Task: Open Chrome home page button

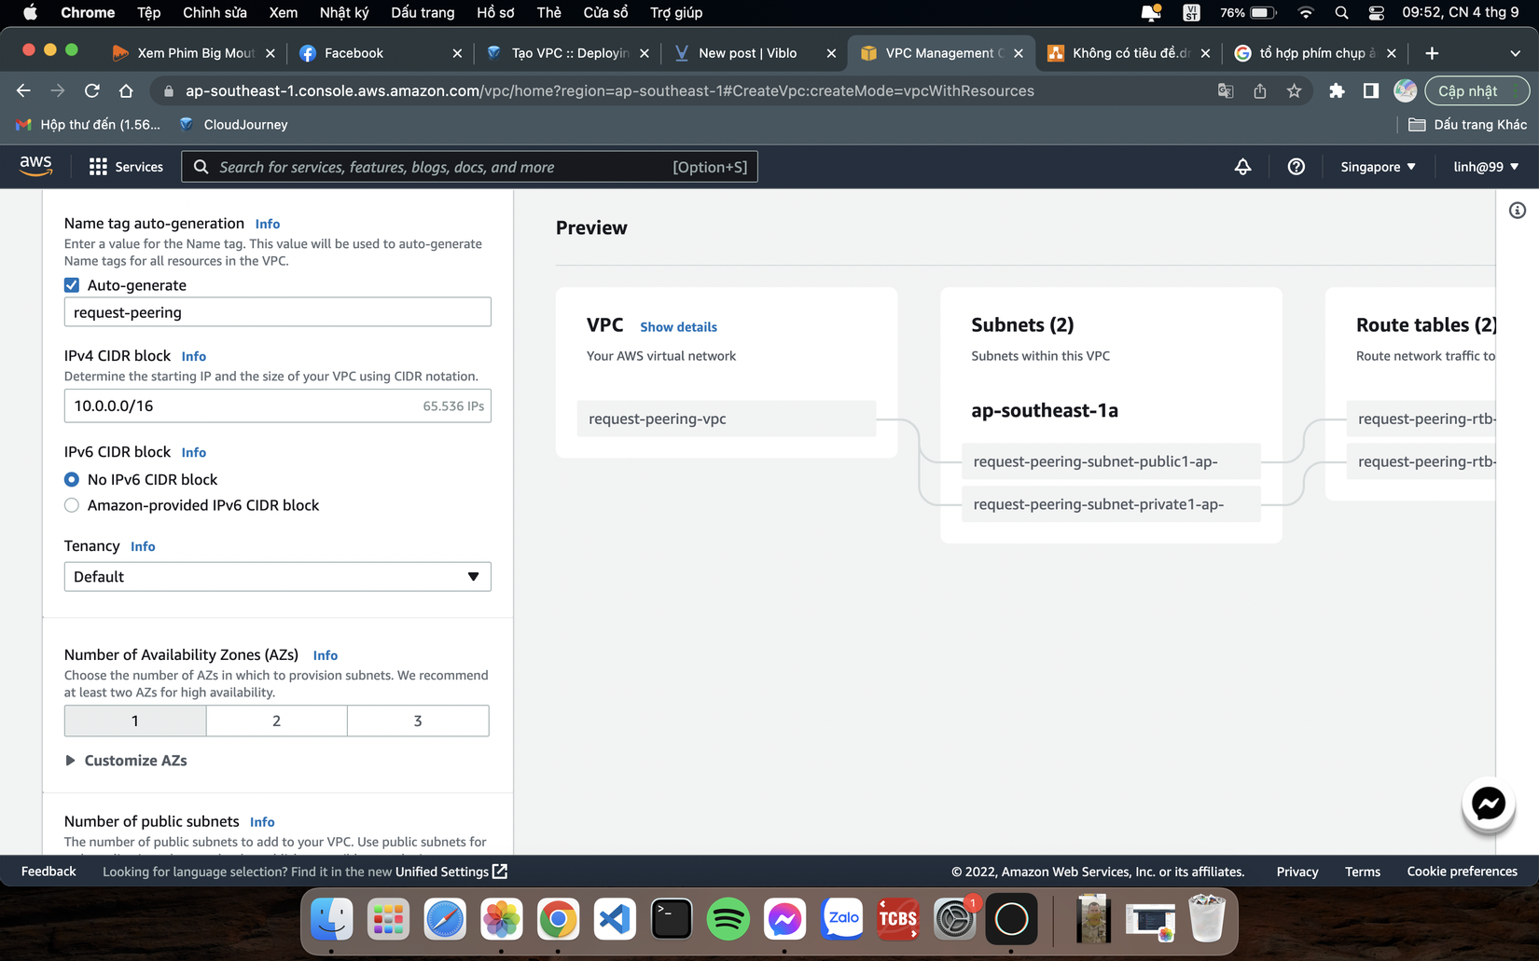Action: 126,90
